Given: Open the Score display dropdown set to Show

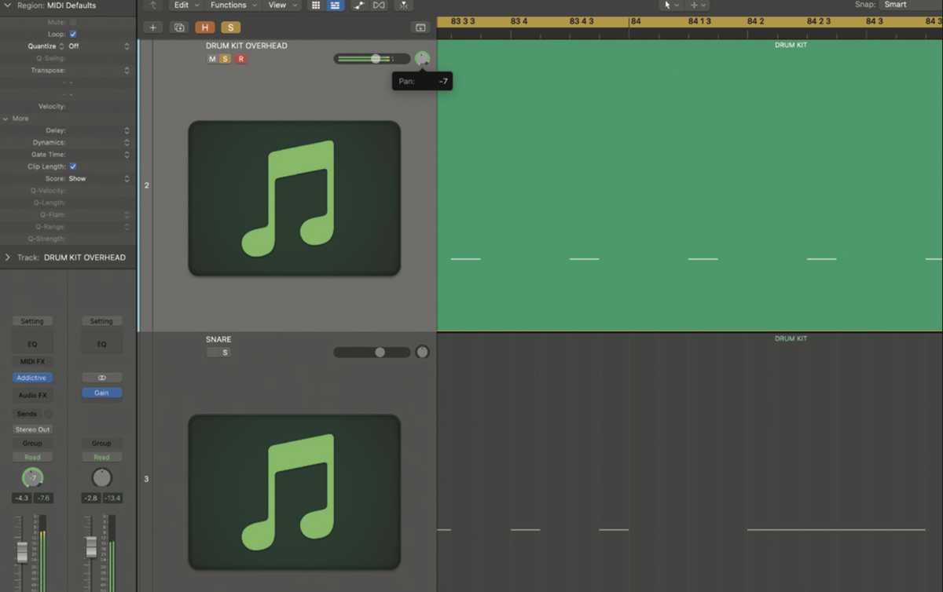Looking at the screenshot, I should click(78, 178).
